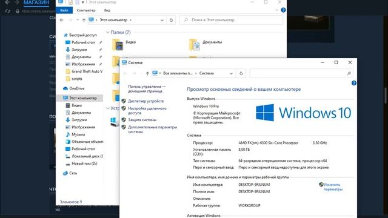The image size is (388, 218).
Task: Open Настройка удаленного доступа link
Action: [x=147, y=110]
